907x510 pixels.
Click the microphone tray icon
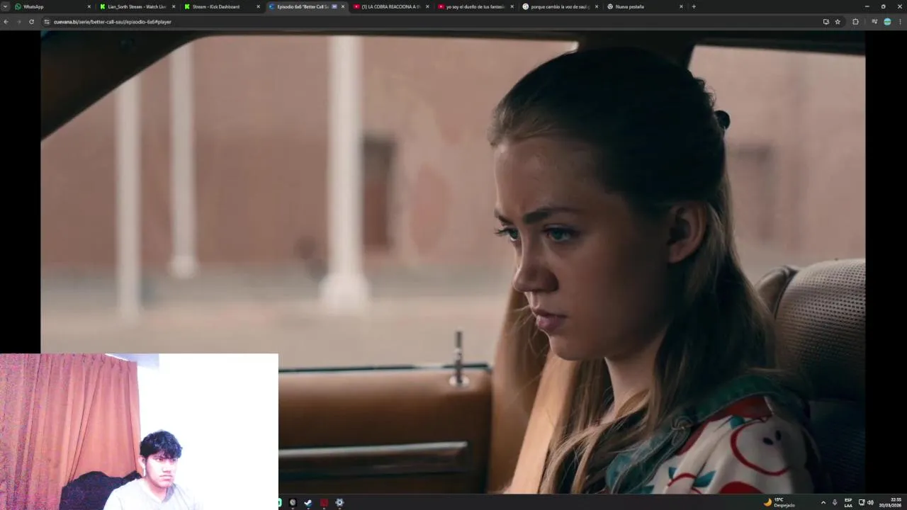pyautogui.click(x=835, y=503)
